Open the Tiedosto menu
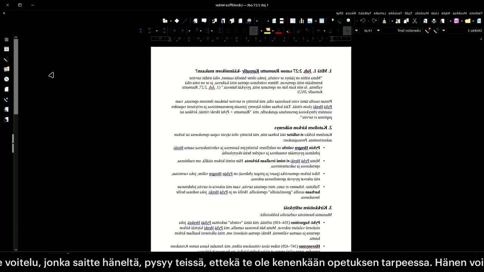 click(x=475, y=13)
